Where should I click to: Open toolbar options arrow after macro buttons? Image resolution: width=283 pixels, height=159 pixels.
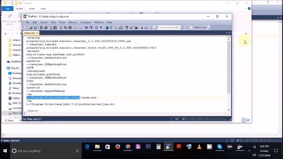pos(154,28)
